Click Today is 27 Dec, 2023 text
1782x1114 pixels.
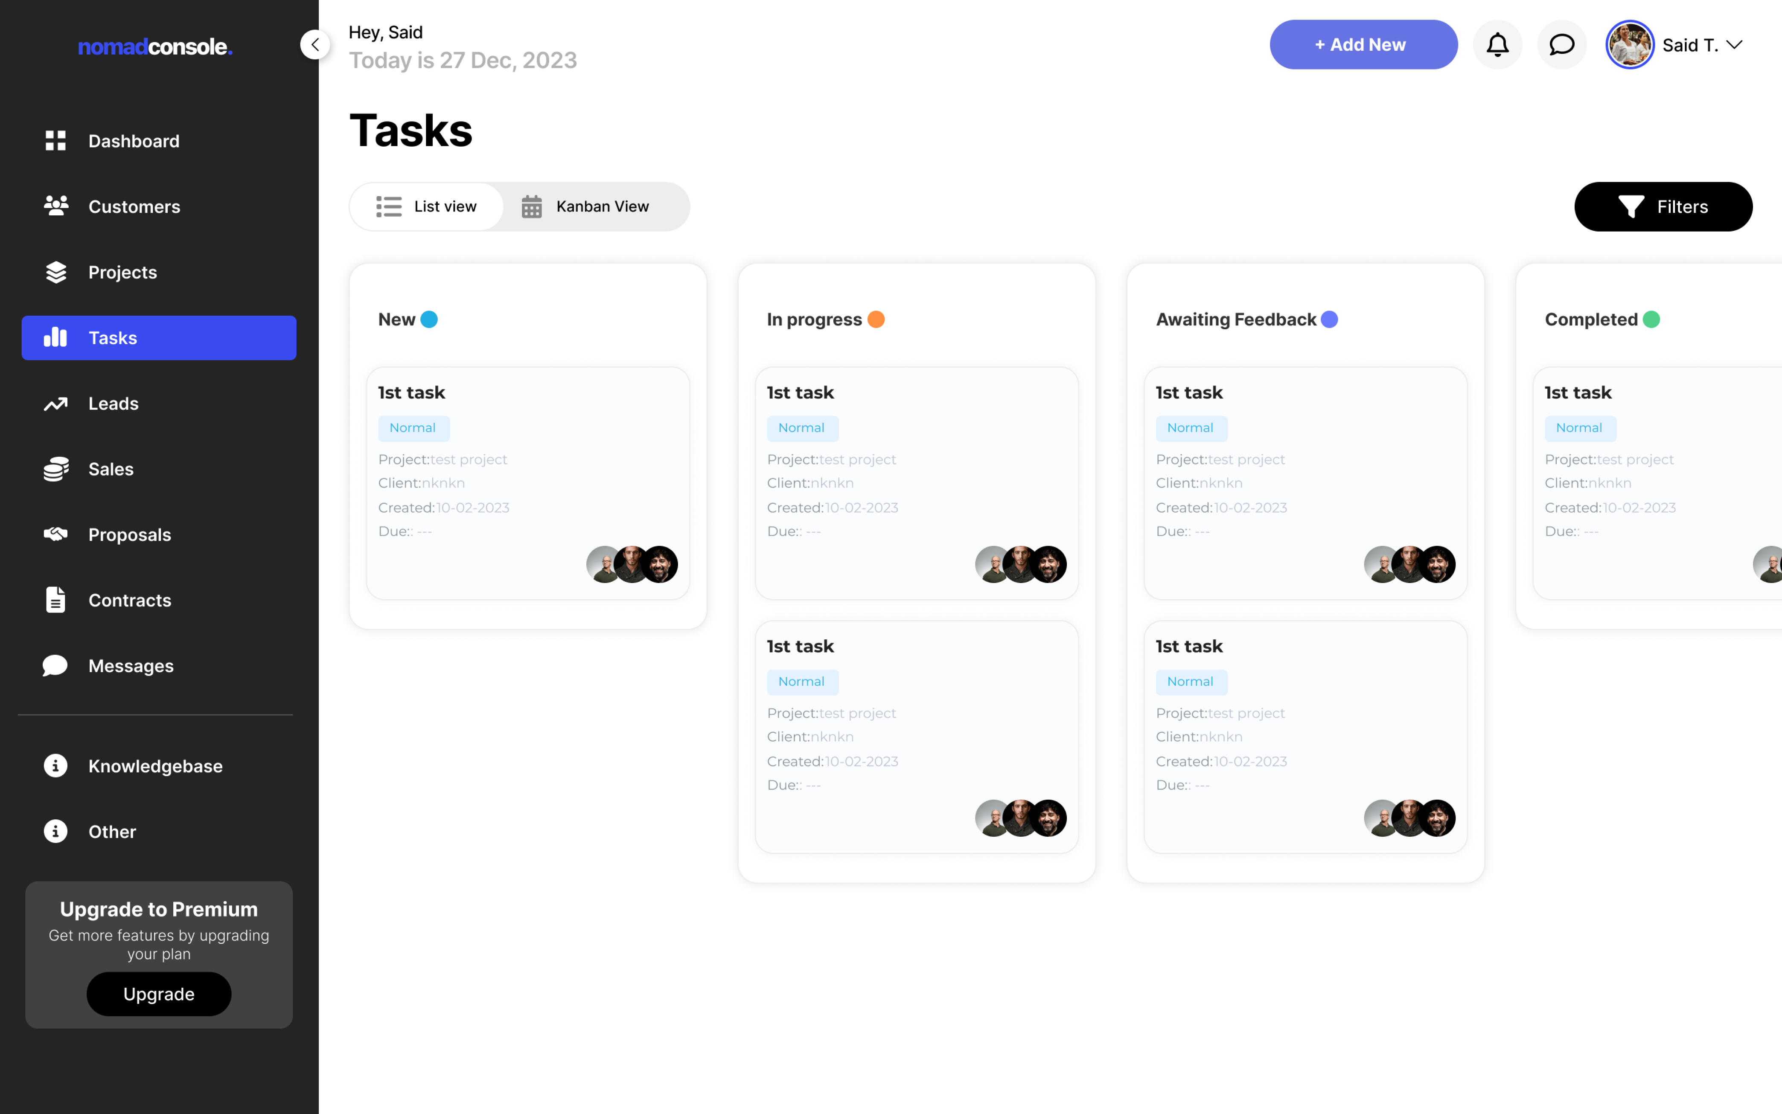click(463, 60)
